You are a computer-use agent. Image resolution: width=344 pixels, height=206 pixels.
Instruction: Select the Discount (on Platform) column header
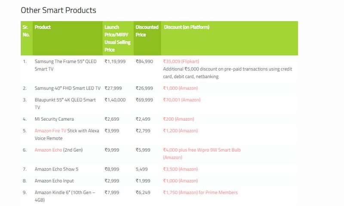[x=187, y=27]
